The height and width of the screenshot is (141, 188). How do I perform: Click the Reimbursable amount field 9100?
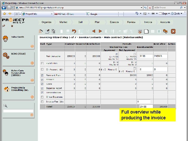[x=146, y=56]
